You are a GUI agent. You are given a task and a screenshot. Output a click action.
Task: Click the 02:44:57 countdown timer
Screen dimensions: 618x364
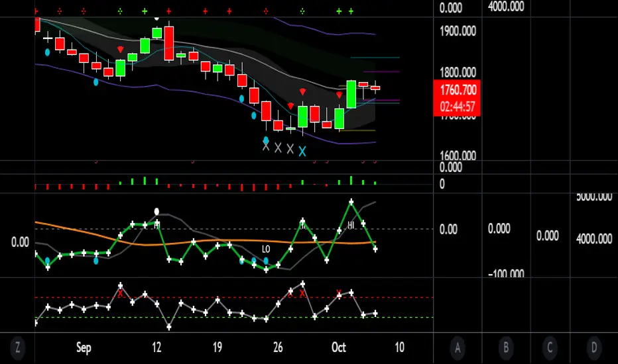456,106
